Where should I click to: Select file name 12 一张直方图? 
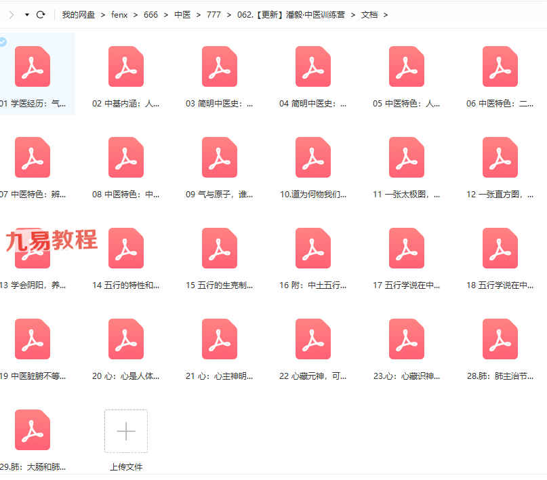[500, 195]
